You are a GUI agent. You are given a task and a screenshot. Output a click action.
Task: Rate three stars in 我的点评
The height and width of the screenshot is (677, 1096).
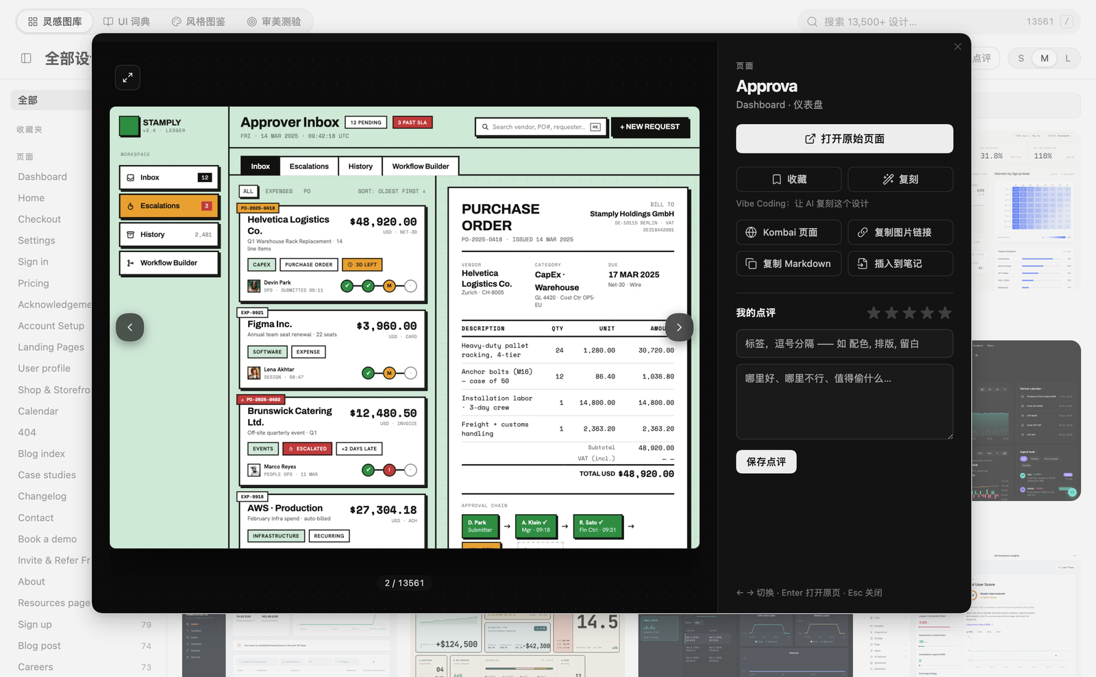pyautogui.click(x=909, y=313)
